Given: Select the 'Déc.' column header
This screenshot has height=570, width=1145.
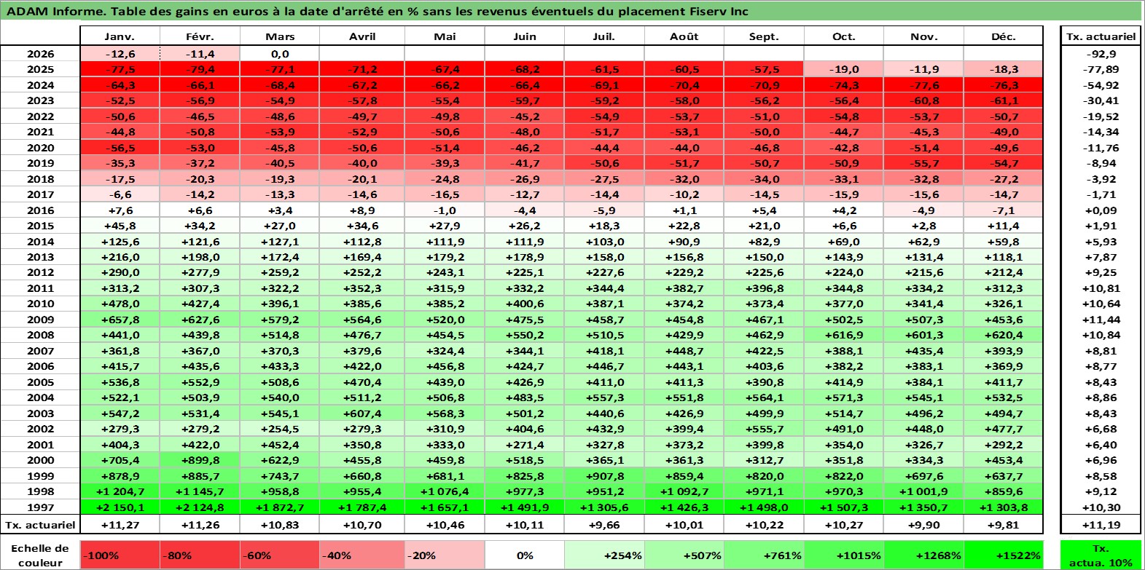Looking at the screenshot, I should point(1004,36).
